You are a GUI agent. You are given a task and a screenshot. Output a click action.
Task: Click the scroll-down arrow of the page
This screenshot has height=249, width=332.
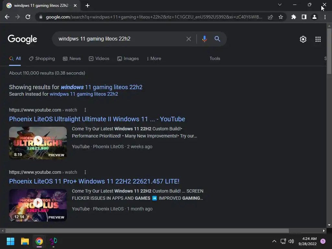[x=329, y=225]
